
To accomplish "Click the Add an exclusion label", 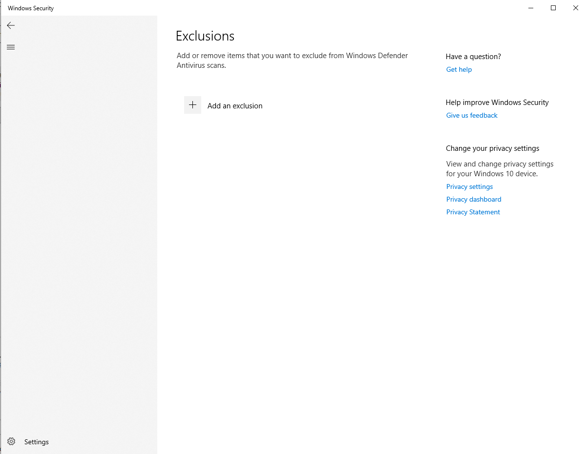I will [235, 106].
